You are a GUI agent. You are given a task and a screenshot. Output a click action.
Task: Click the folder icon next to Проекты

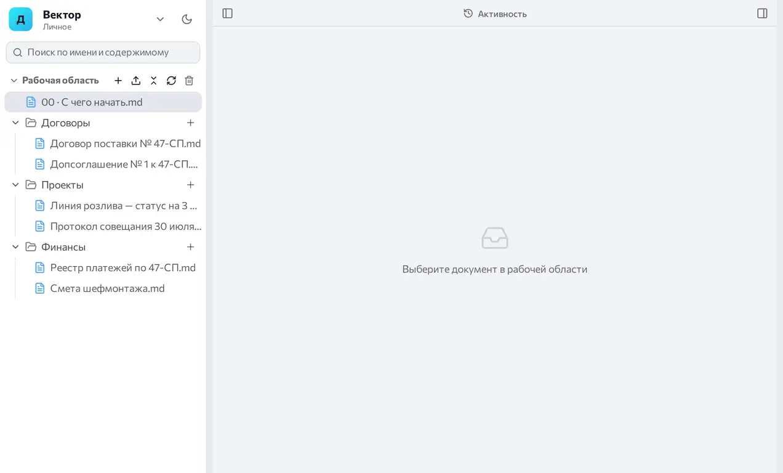point(31,185)
